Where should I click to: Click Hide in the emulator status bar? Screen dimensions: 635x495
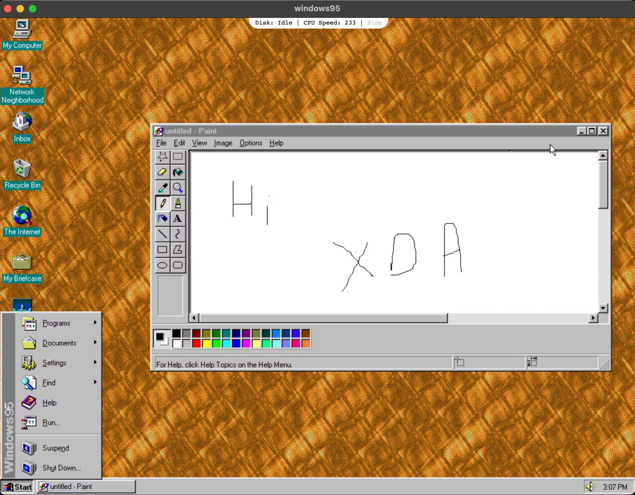tap(374, 22)
